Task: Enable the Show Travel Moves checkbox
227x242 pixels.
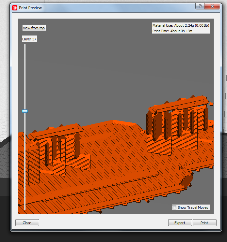Action: click(x=174, y=207)
